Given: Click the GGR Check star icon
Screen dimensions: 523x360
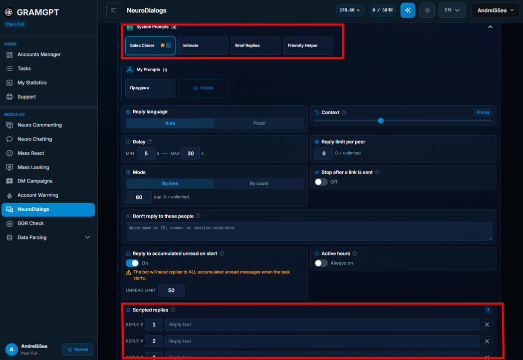Looking at the screenshot, I should [x=10, y=223].
